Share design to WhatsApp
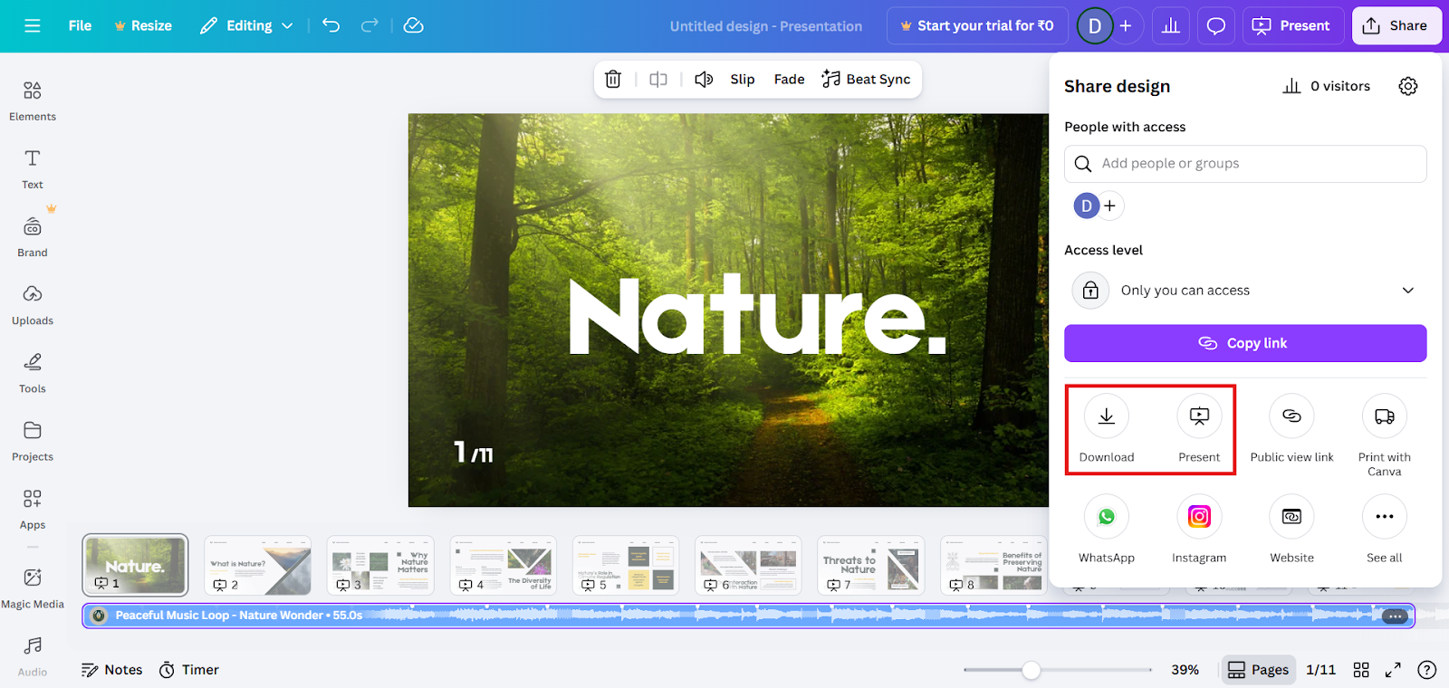Viewport: 1449px width, 688px height. point(1107,530)
